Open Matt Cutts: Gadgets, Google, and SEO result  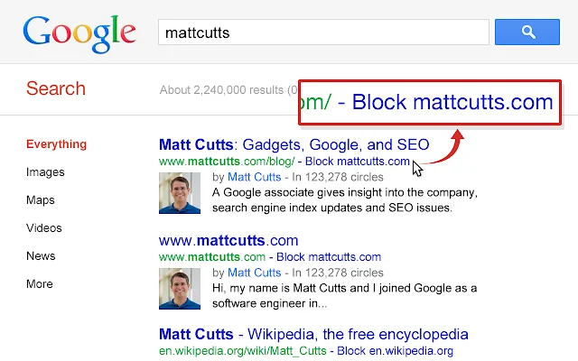(294, 144)
